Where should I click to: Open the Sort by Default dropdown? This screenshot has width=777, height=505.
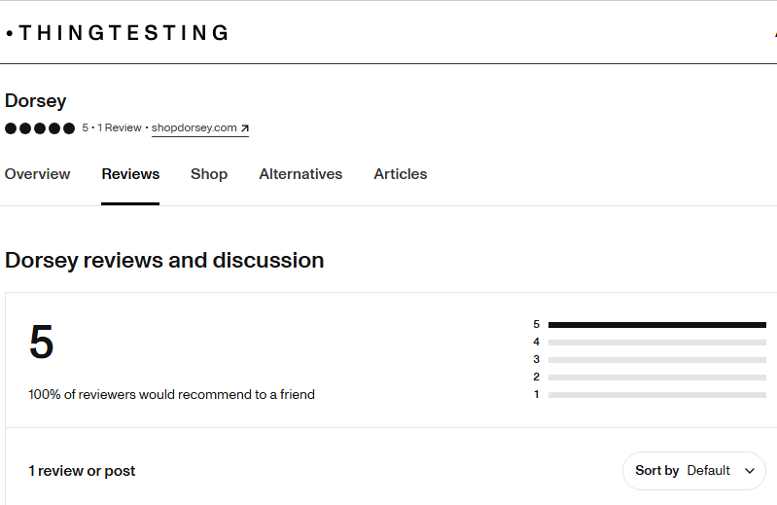pyautogui.click(x=694, y=470)
